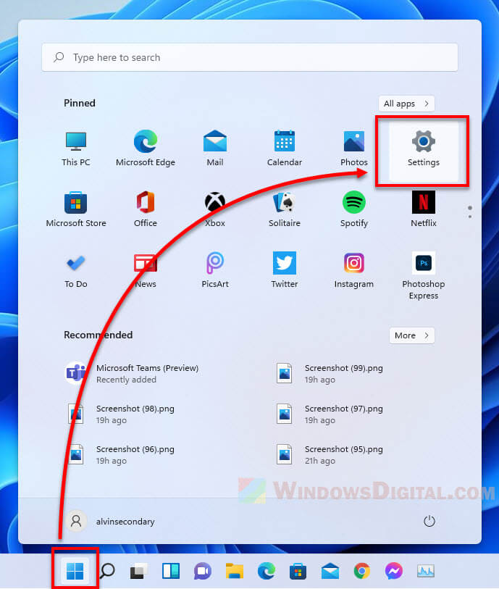Open Widgets from the taskbar
Image resolution: width=499 pixels, height=589 pixels.
[171, 571]
